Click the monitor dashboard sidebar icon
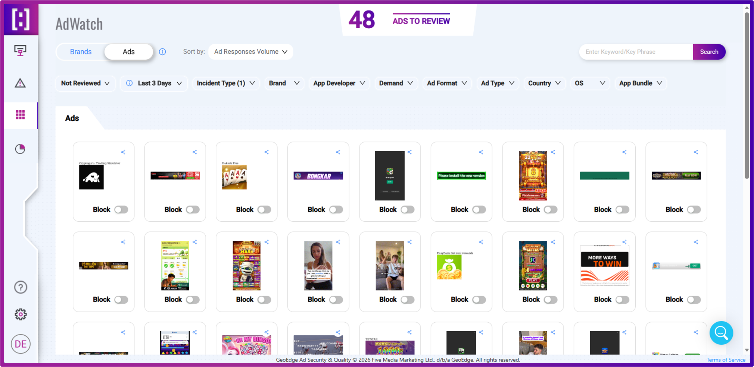Screen dimensions: 754x367 [x=20, y=50]
